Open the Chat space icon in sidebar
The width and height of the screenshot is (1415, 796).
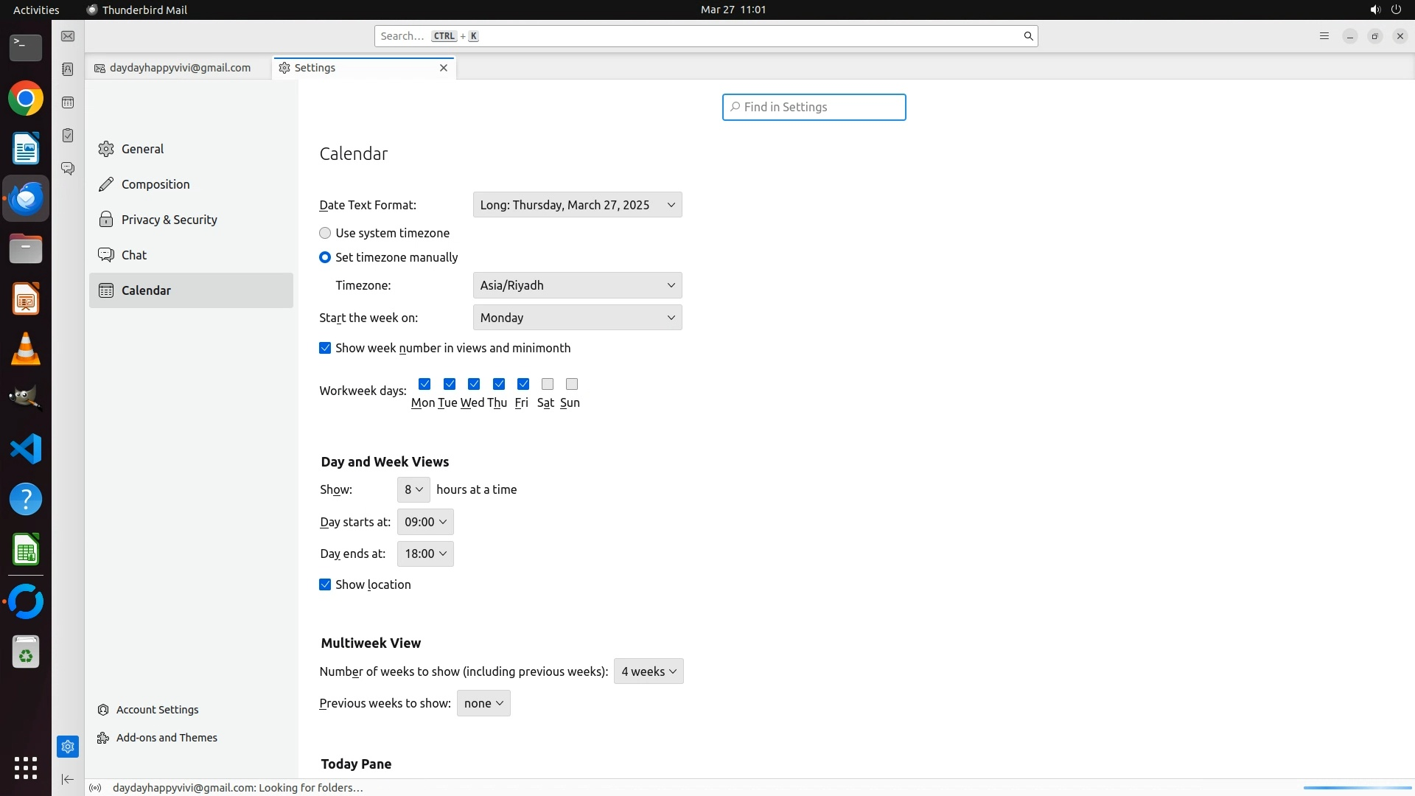point(68,169)
